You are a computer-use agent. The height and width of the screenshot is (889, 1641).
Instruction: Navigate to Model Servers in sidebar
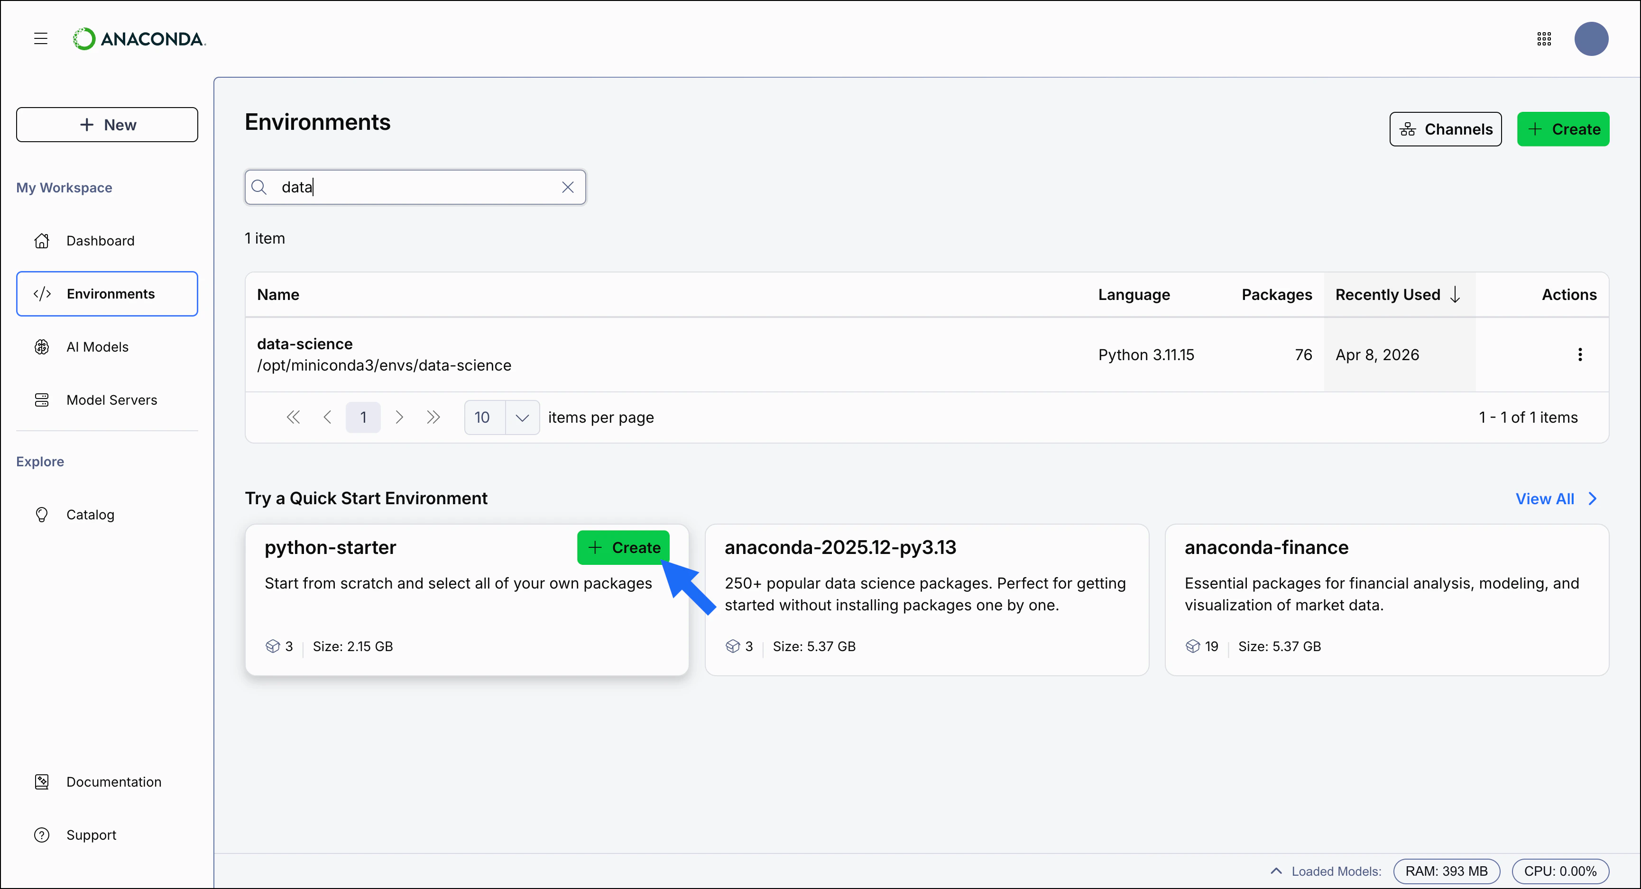click(x=111, y=399)
